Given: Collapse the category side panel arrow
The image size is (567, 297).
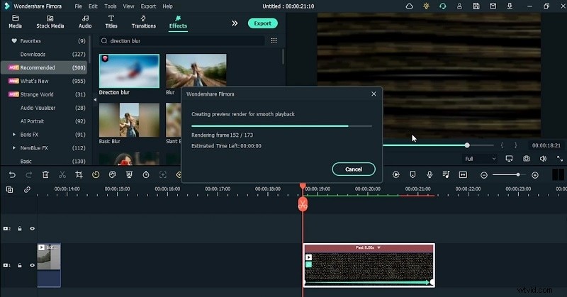Looking at the screenshot, I should (95, 99).
